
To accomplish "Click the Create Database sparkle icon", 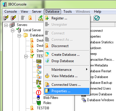I will tap(47, 54).
